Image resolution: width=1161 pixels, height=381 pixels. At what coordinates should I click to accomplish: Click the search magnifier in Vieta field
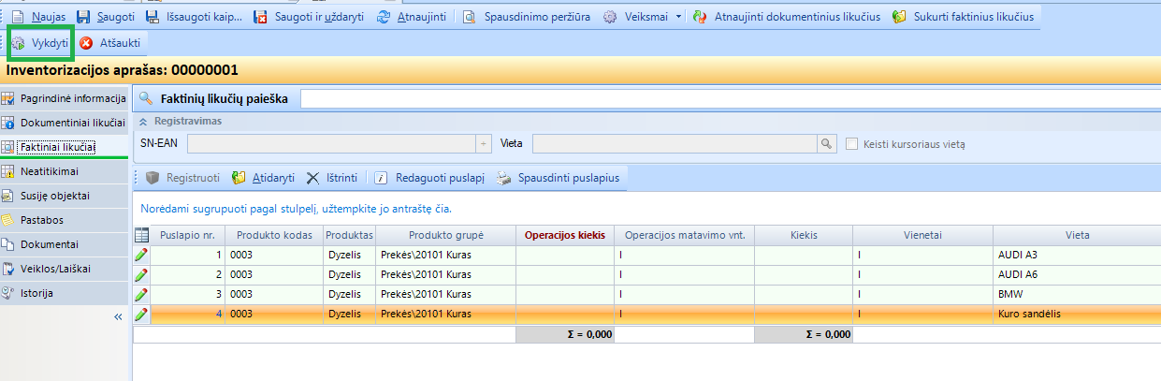826,143
